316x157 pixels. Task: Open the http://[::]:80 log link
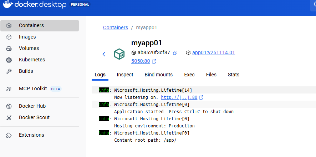pyautogui.click(x=179, y=97)
